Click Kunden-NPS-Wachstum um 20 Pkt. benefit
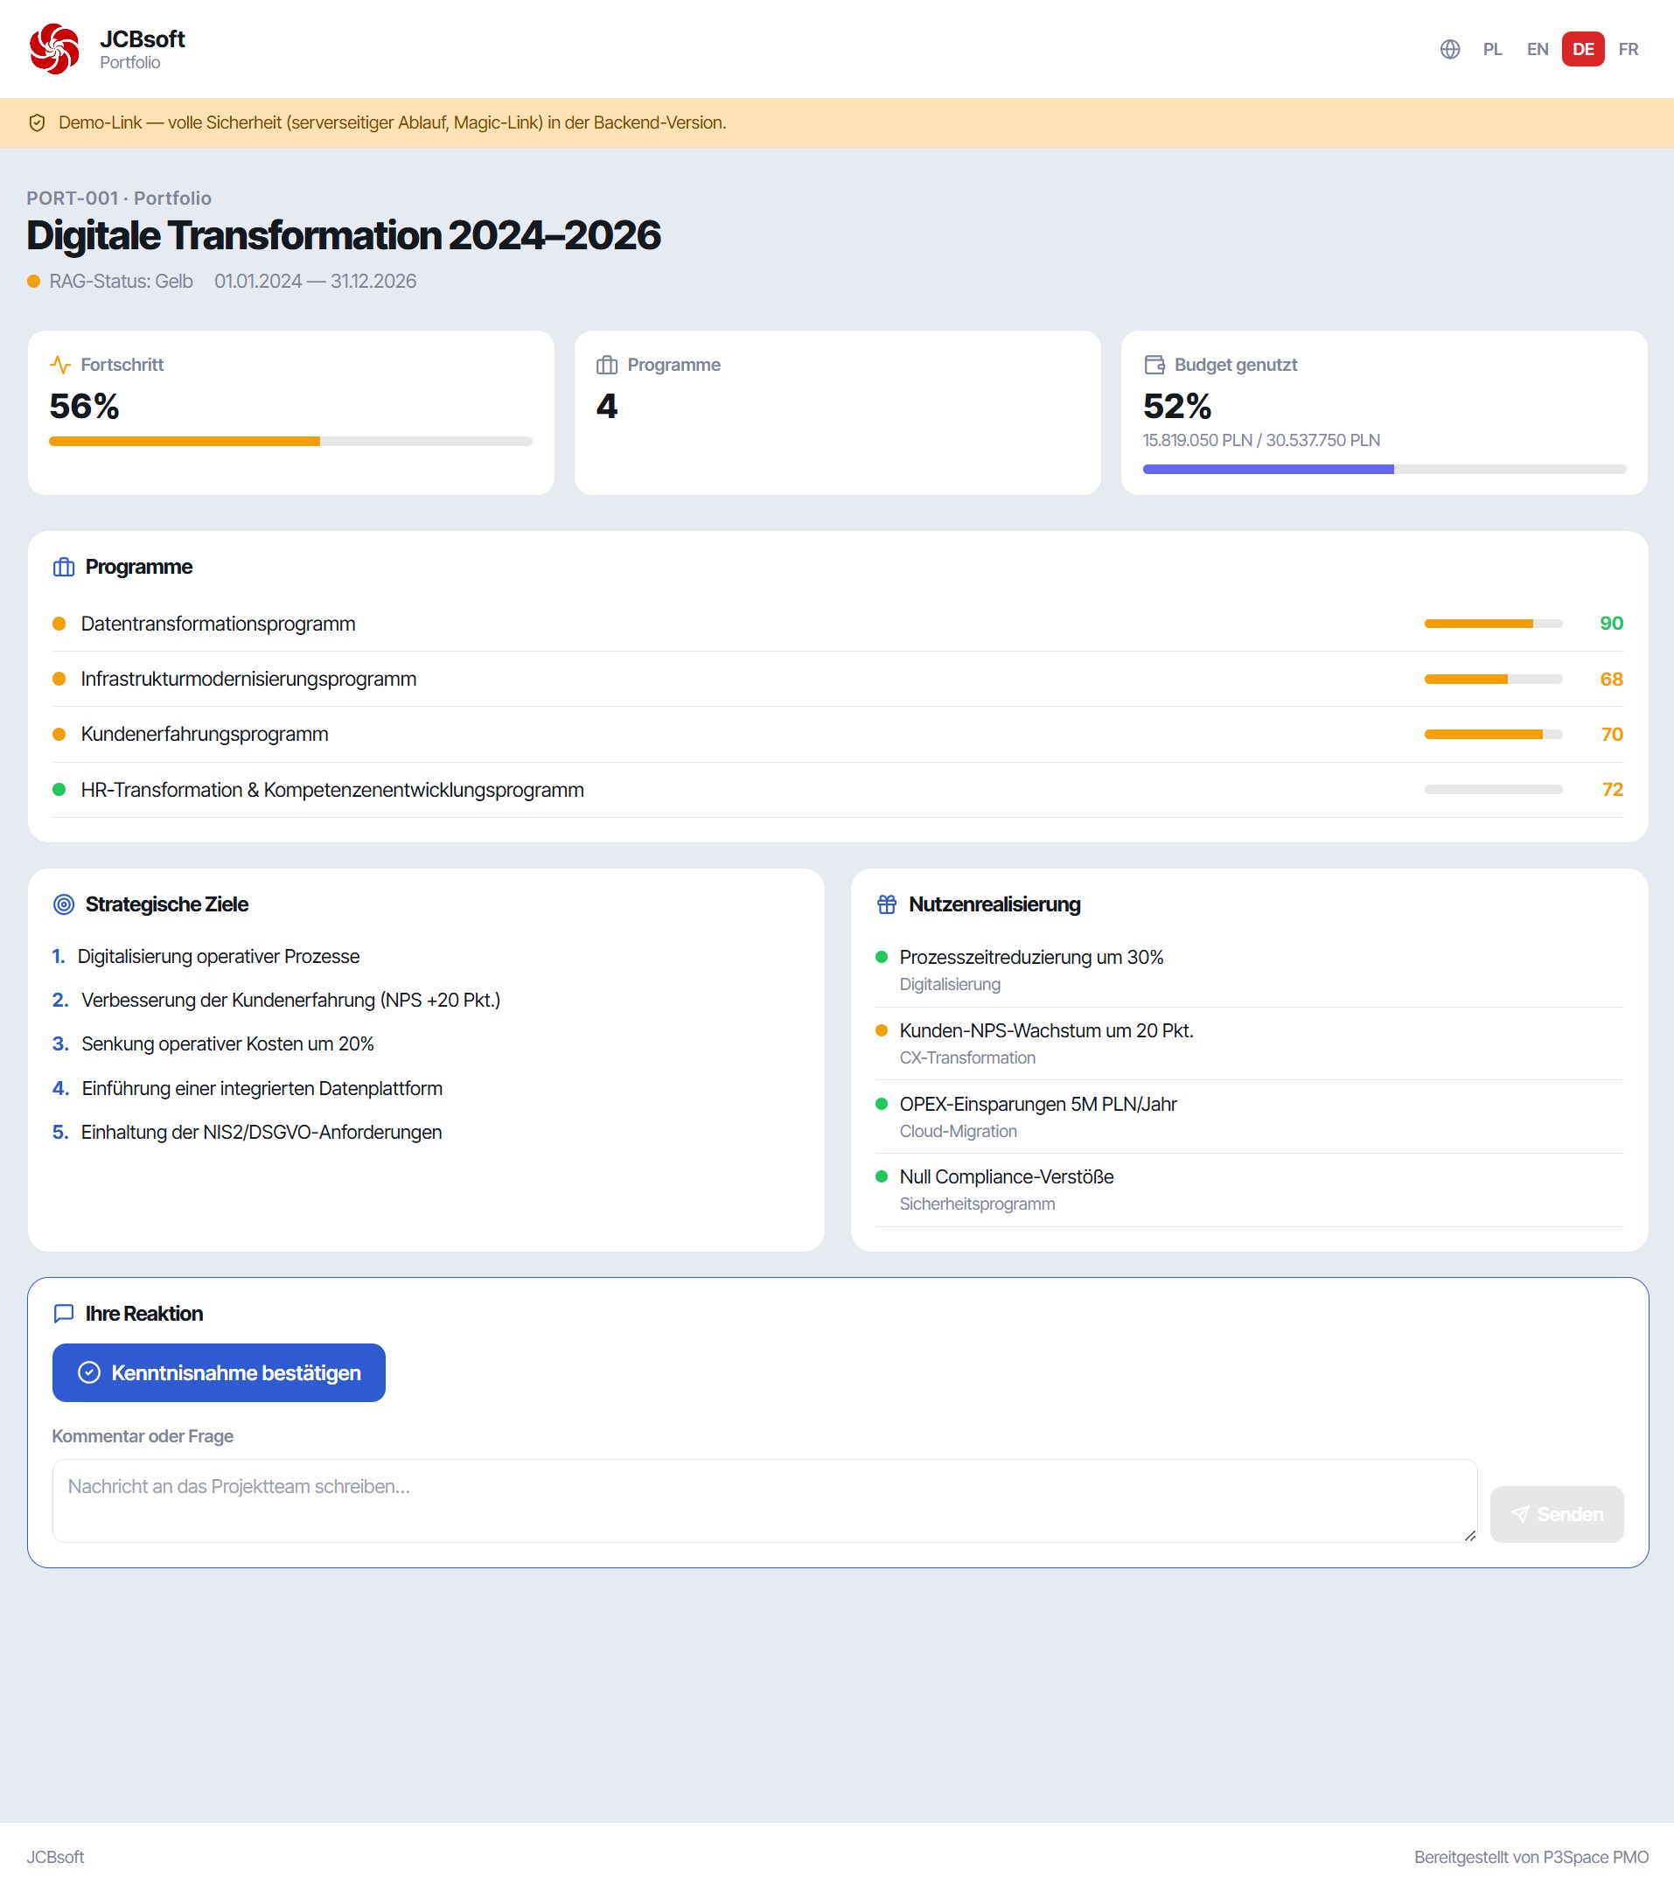Screen dimensions: 1674x1884 [1046, 1030]
